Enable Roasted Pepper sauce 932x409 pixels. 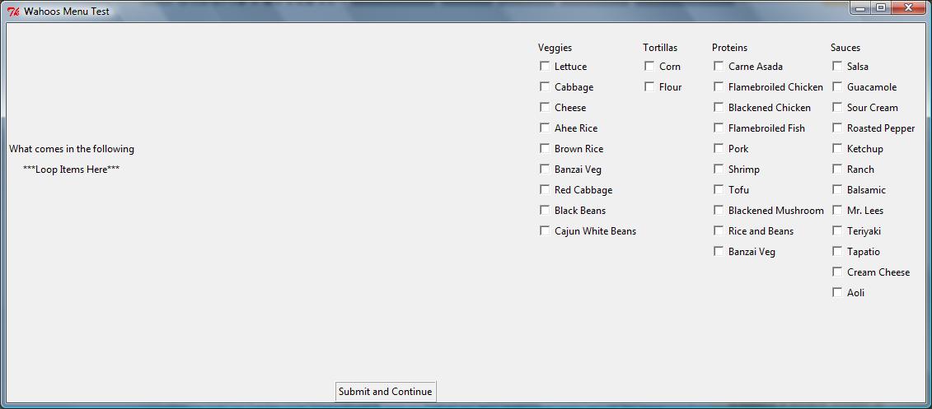[x=837, y=128]
